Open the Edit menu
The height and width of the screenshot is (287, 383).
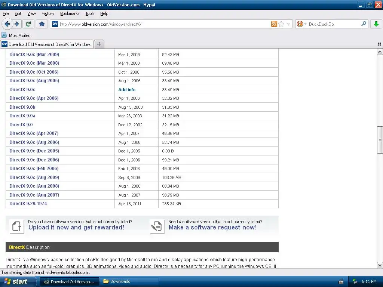coord(18,14)
